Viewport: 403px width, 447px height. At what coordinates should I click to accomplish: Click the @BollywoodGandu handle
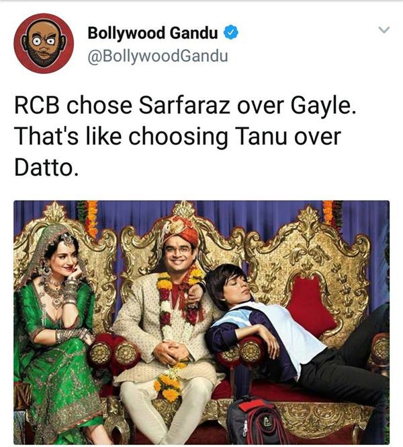pyautogui.click(x=158, y=56)
